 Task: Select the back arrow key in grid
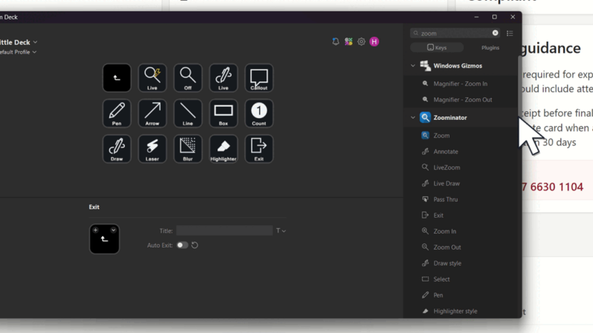[116, 78]
